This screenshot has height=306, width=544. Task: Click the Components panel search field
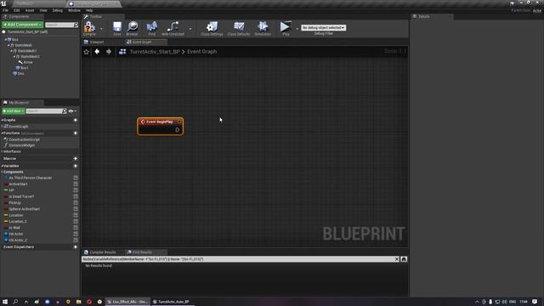(x=59, y=25)
